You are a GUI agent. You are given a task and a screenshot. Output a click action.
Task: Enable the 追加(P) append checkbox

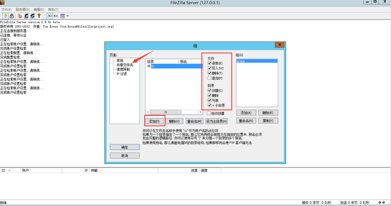(x=210, y=78)
